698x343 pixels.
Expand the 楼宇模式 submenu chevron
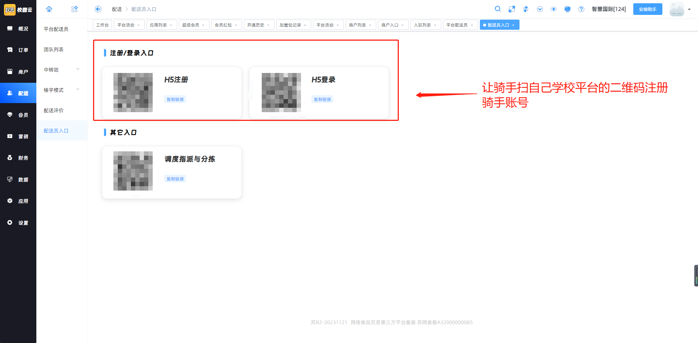click(78, 89)
